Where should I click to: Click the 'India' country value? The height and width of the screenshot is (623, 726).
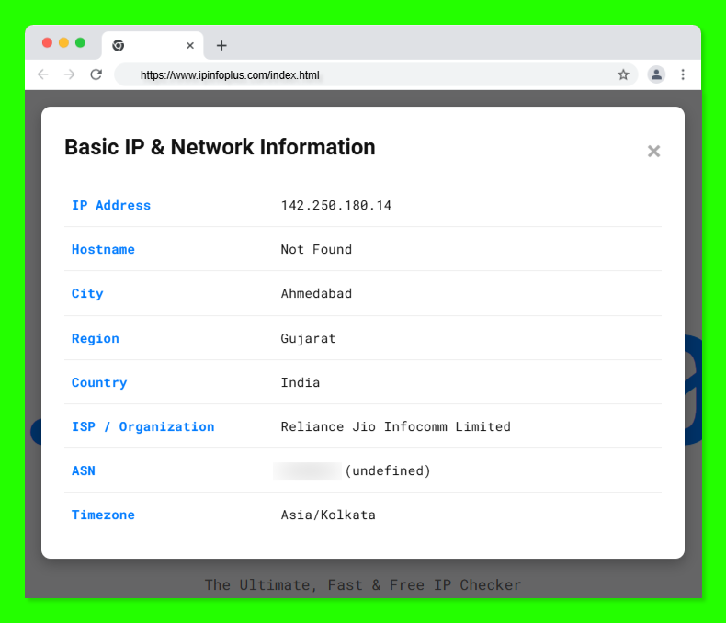300,382
